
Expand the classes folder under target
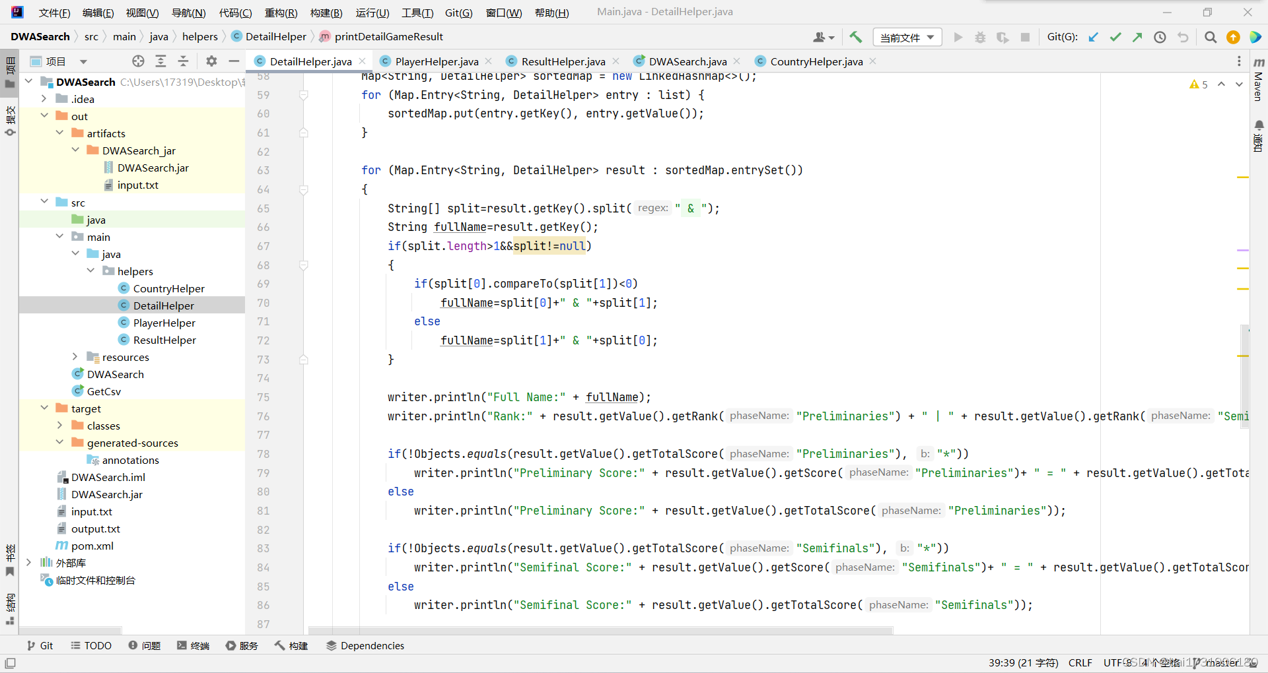tap(60, 425)
